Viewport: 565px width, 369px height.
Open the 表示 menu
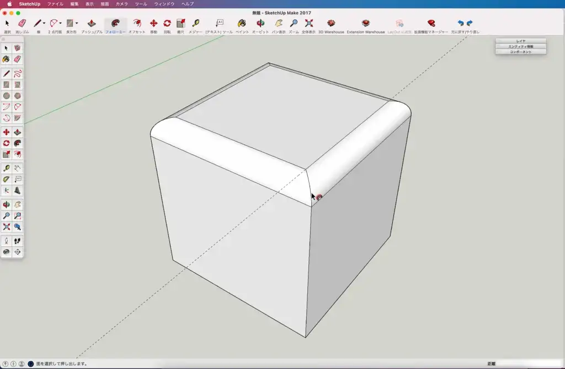pos(89,4)
